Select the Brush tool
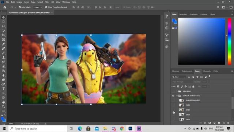 tap(3, 53)
